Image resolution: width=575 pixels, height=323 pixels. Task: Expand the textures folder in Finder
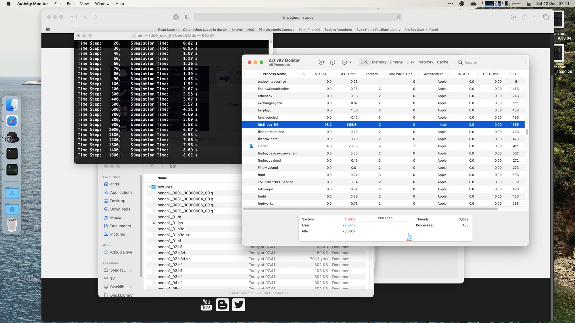[149, 187]
